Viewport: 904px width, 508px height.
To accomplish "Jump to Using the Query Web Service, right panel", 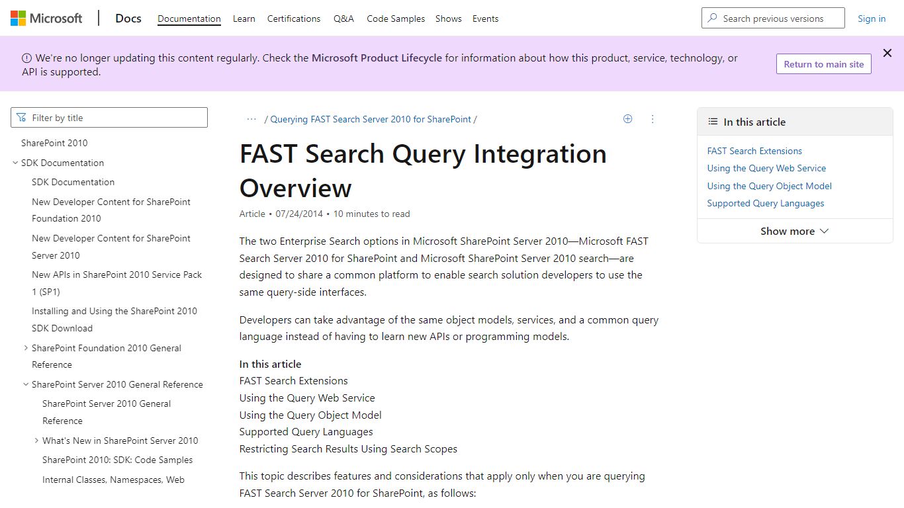I will 766,168.
